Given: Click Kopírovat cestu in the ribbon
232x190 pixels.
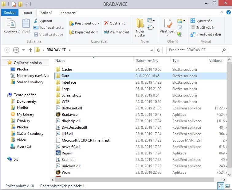Looking at the screenshot, I should 49,28.
